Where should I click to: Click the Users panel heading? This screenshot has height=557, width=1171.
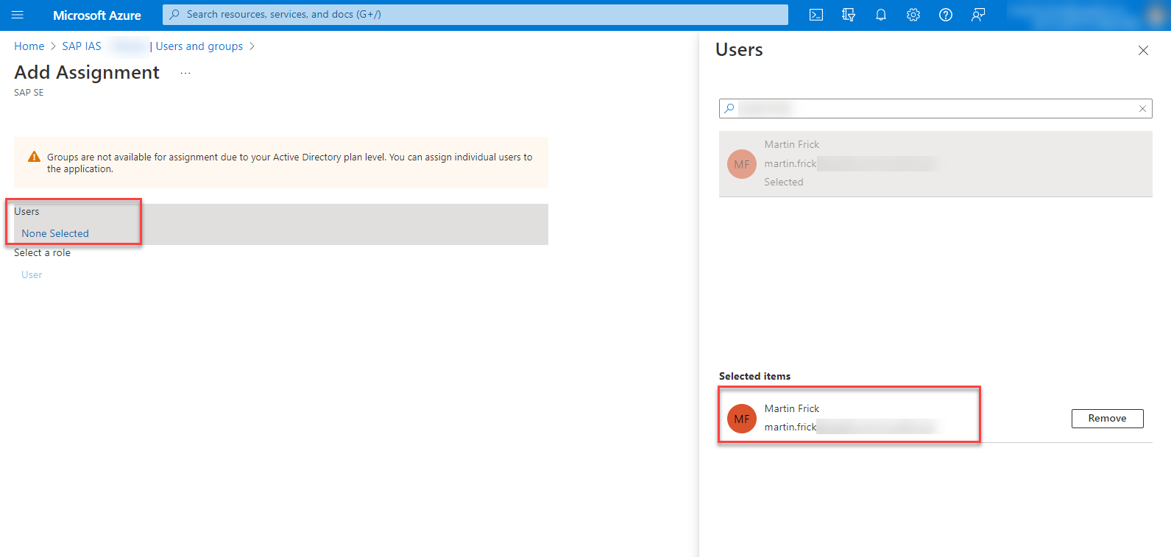(739, 50)
